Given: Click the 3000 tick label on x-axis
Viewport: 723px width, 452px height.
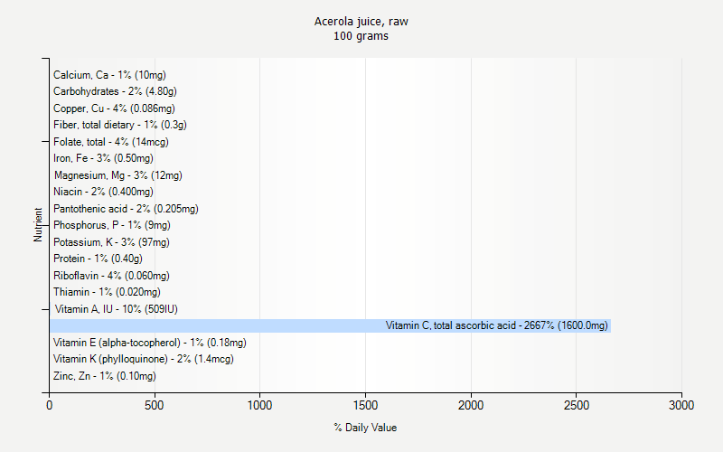Looking at the screenshot, I should (681, 405).
